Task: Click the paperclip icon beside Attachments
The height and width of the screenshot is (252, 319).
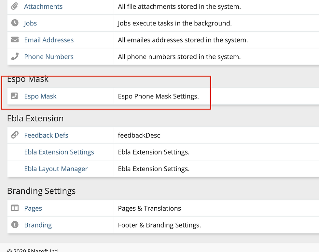Action: coord(15,6)
